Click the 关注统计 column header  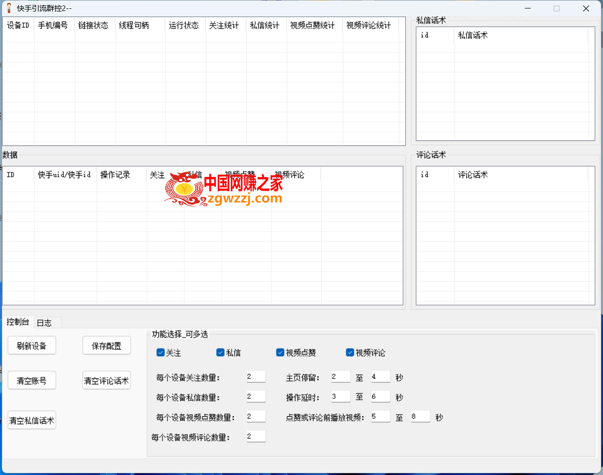226,25
